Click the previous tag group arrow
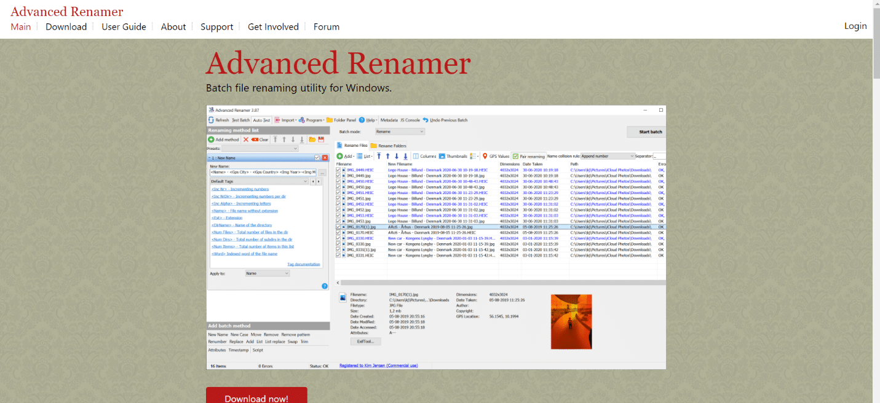Screen dimensions: 880x403 tap(313, 182)
